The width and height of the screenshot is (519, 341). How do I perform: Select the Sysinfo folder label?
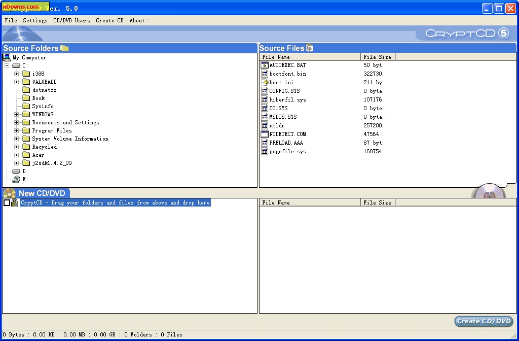pos(43,106)
